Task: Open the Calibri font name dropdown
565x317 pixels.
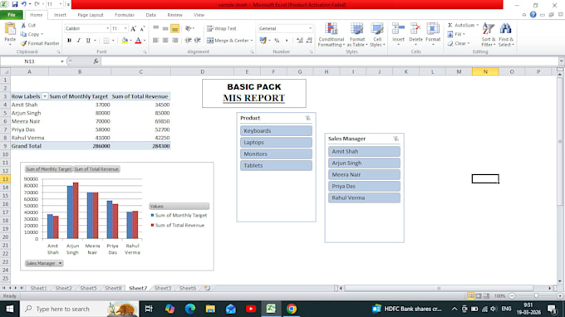Action: click(107, 28)
